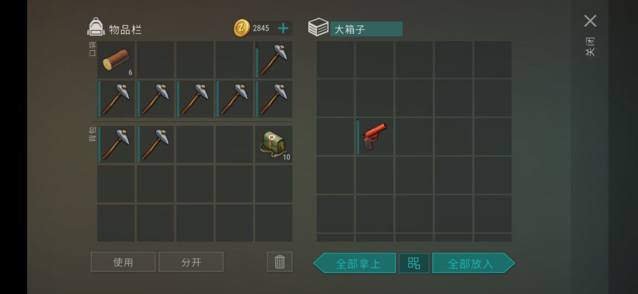638x294 pixels.
Task: Select the second pickaxe in backpack section
Action: (x=155, y=144)
